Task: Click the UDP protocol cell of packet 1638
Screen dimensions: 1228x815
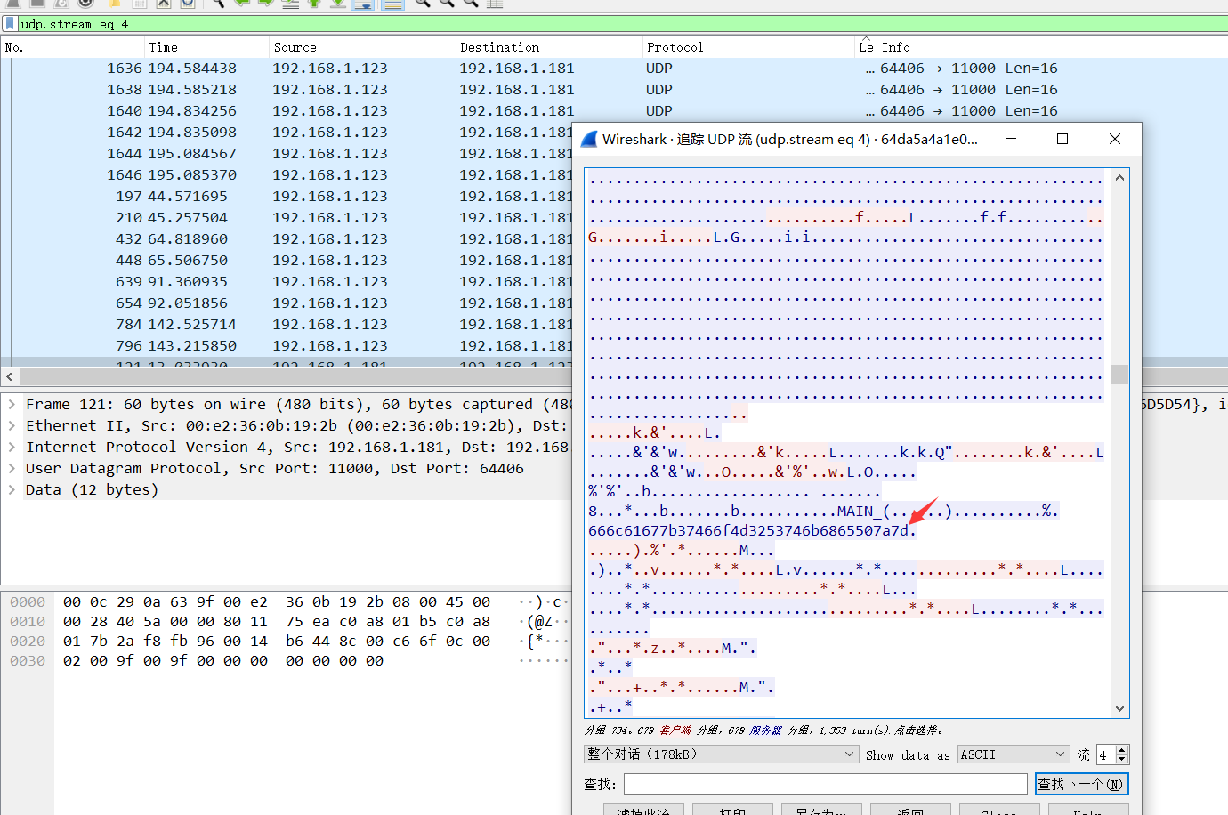Action: click(659, 90)
